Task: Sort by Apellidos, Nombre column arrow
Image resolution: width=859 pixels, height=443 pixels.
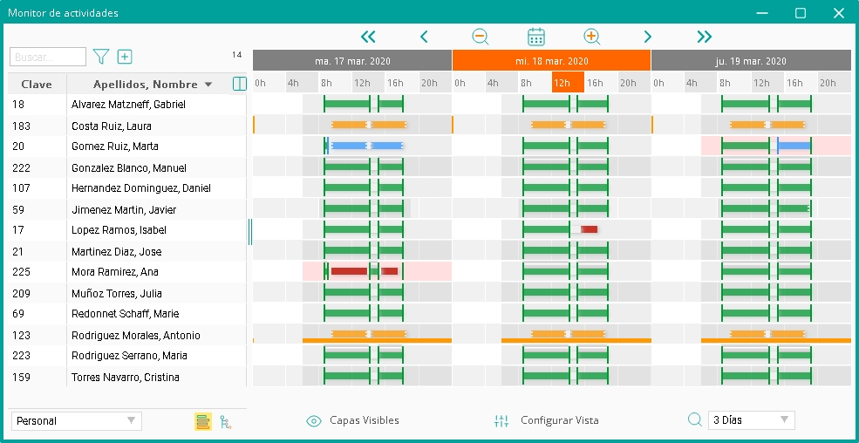Action: point(208,85)
